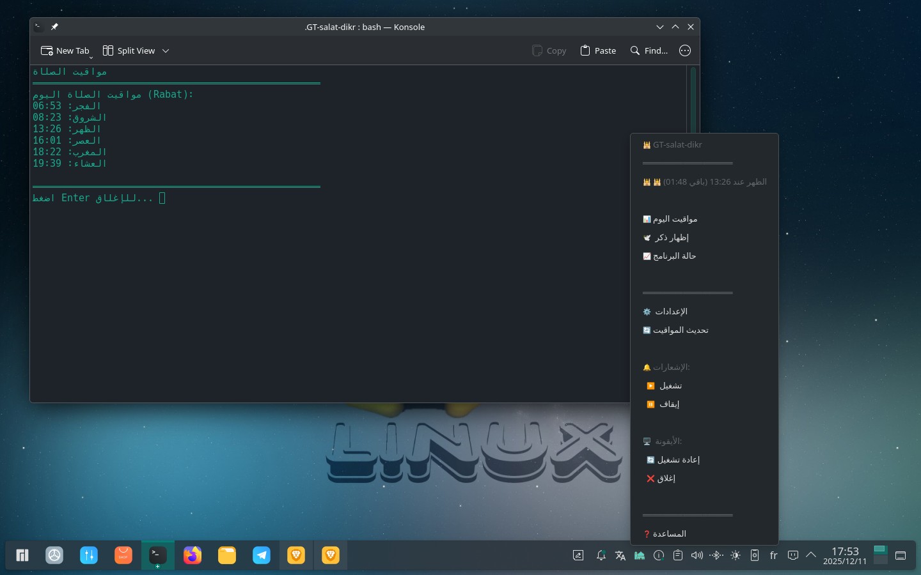Open the notifications bell in system tray

tap(601, 555)
